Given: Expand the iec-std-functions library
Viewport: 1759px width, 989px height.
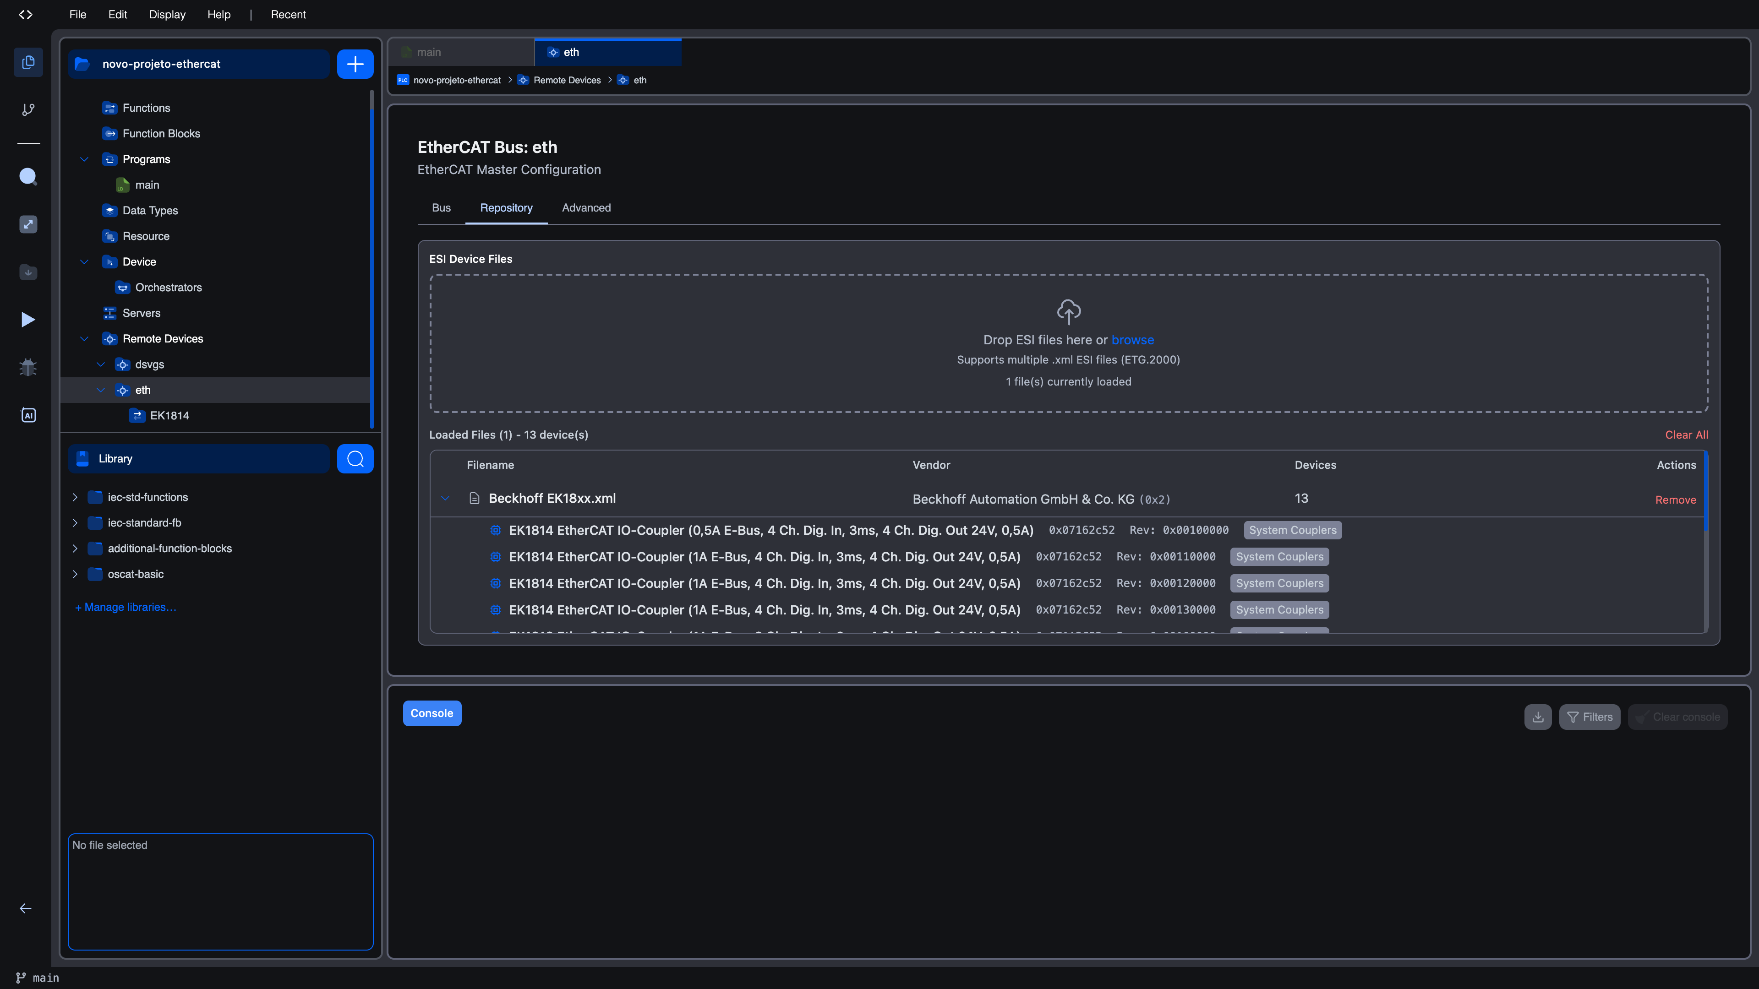Looking at the screenshot, I should pyautogui.click(x=75, y=497).
